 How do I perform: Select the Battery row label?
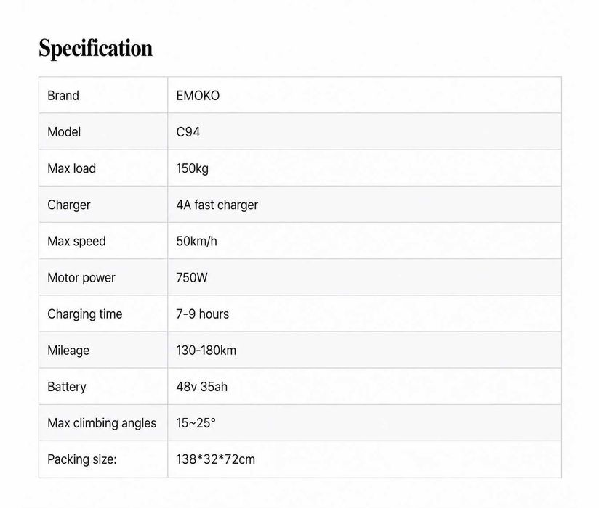[x=66, y=387]
